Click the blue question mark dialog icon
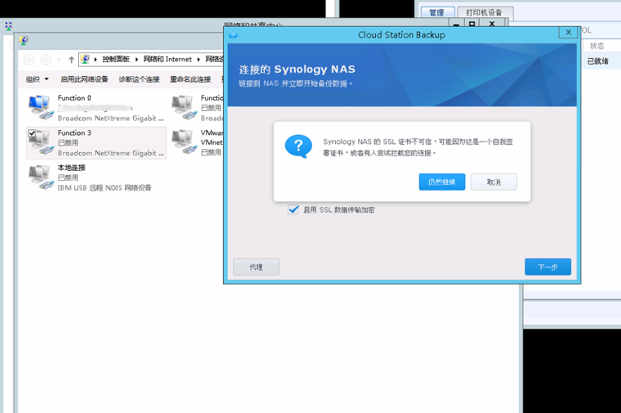 click(x=298, y=146)
